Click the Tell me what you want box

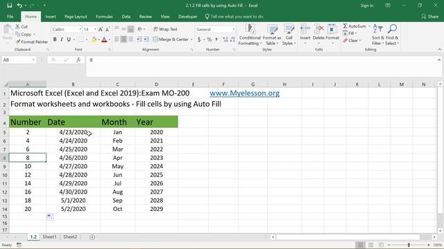pos(234,17)
